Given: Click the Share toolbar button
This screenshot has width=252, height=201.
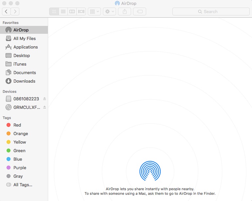Looking at the screenshot, I should (x=125, y=11).
